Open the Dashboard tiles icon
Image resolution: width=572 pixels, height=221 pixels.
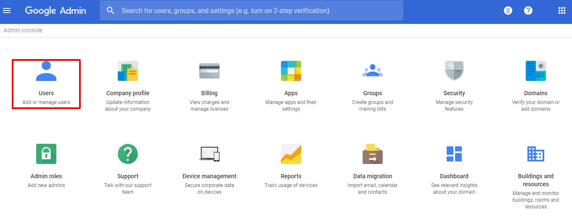pyautogui.click(x=454, y=154)
